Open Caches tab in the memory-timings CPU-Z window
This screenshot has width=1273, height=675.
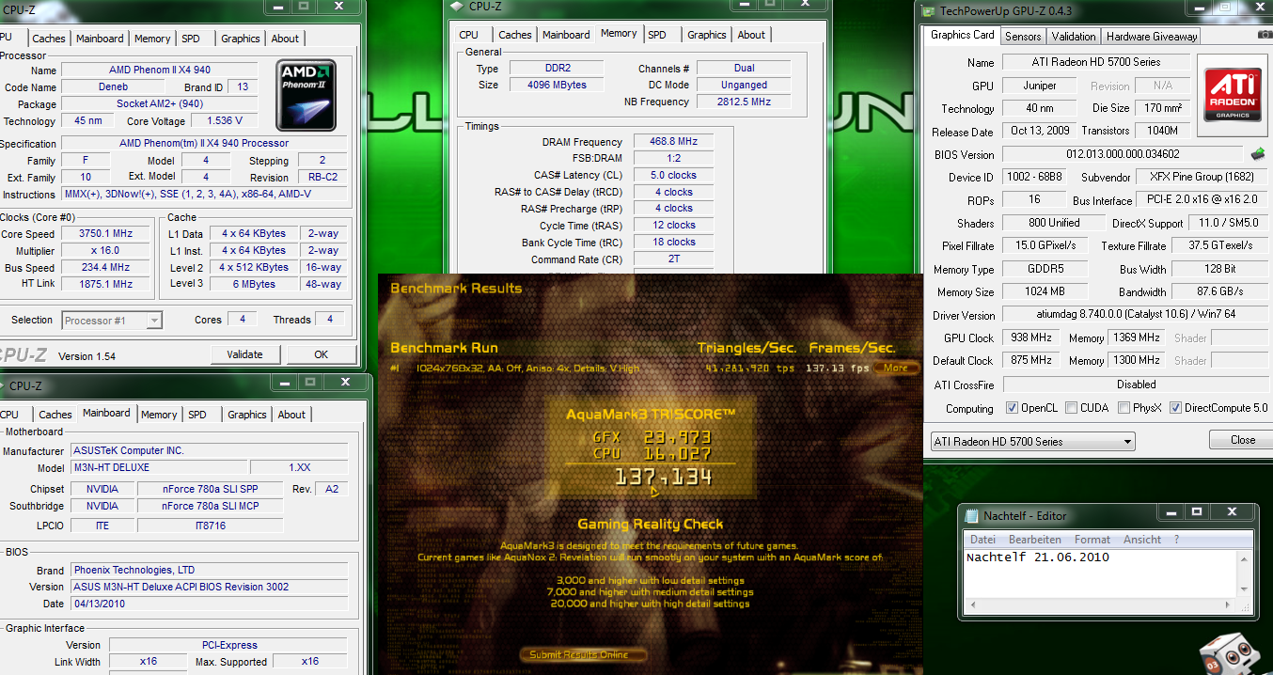tap(515, 35)
